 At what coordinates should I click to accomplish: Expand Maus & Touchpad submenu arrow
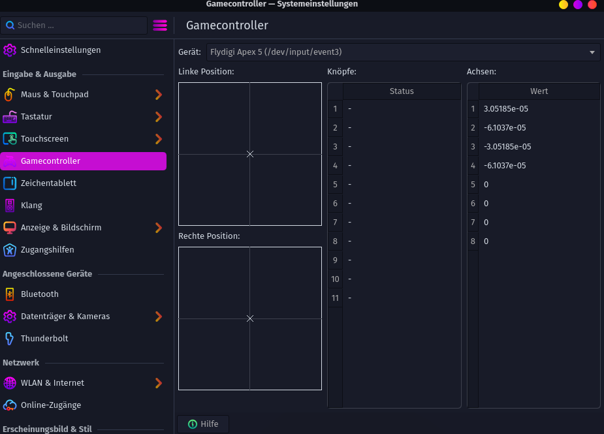(158, 95)
